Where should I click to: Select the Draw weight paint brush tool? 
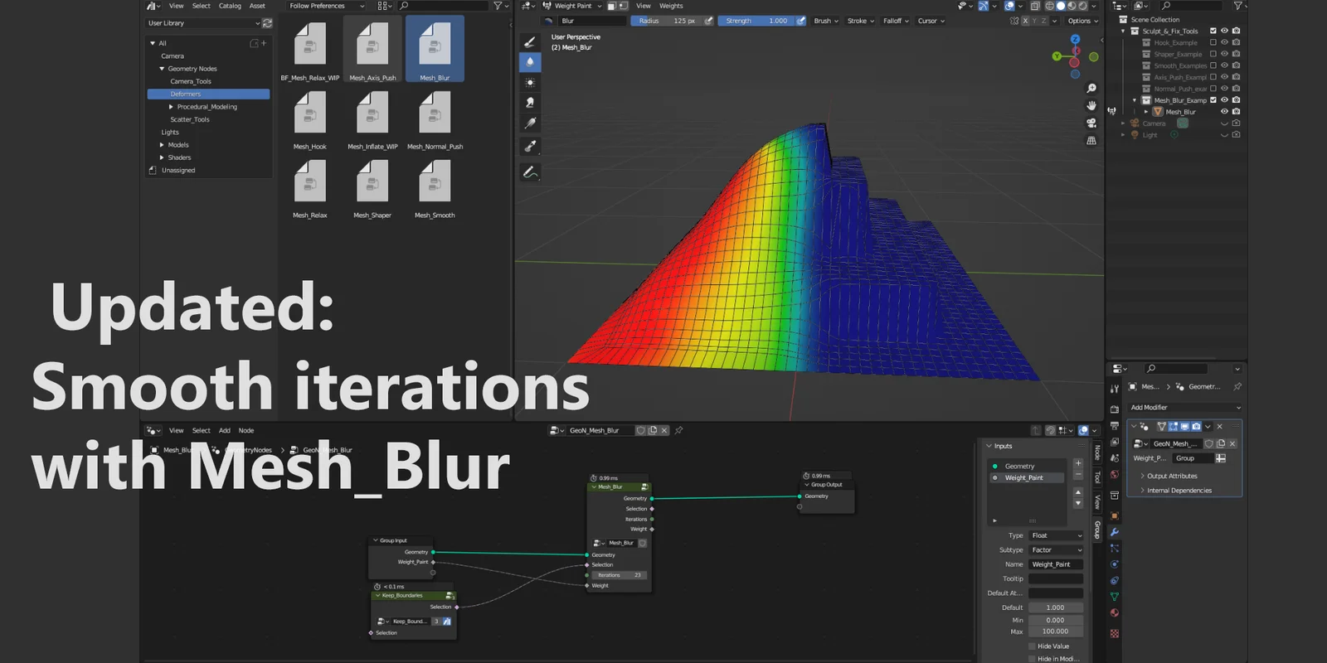(x=530, y=41)
